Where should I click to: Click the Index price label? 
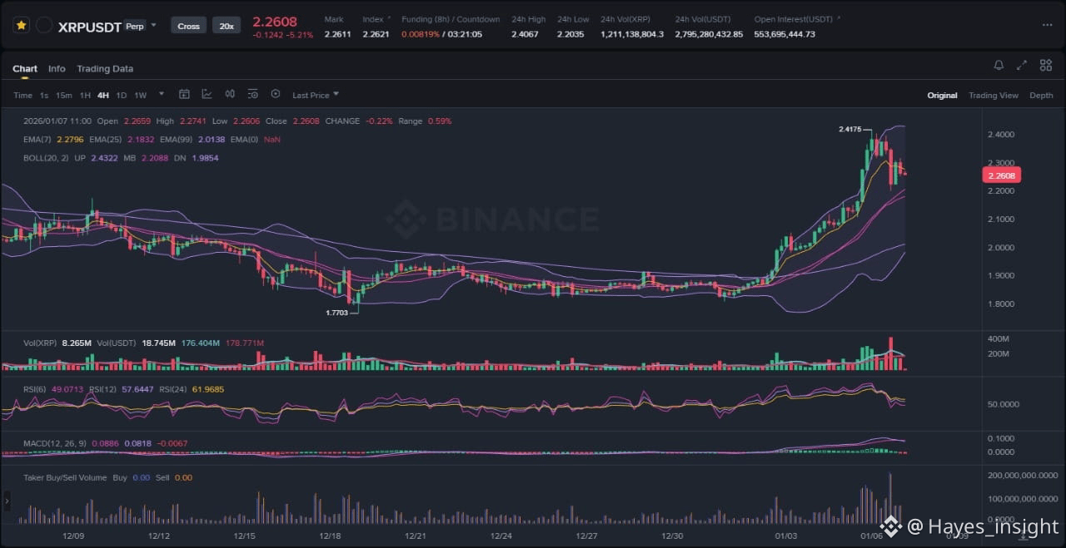click(374, 19)
